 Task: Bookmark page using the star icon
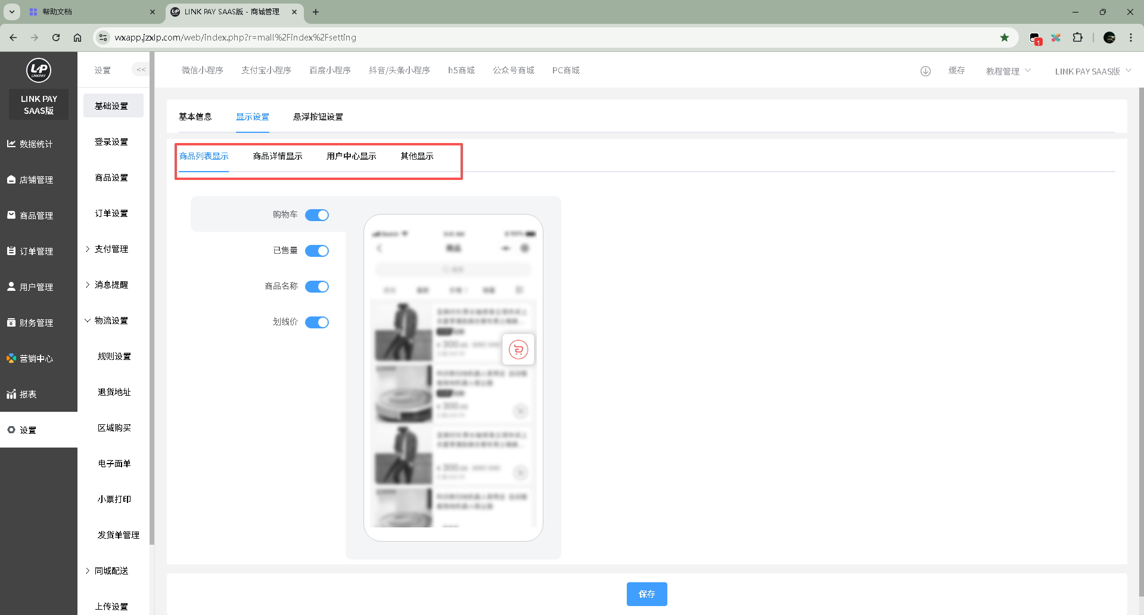point(1005,38)
